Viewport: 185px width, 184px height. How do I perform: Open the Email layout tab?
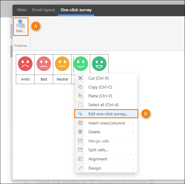[44, 10]
